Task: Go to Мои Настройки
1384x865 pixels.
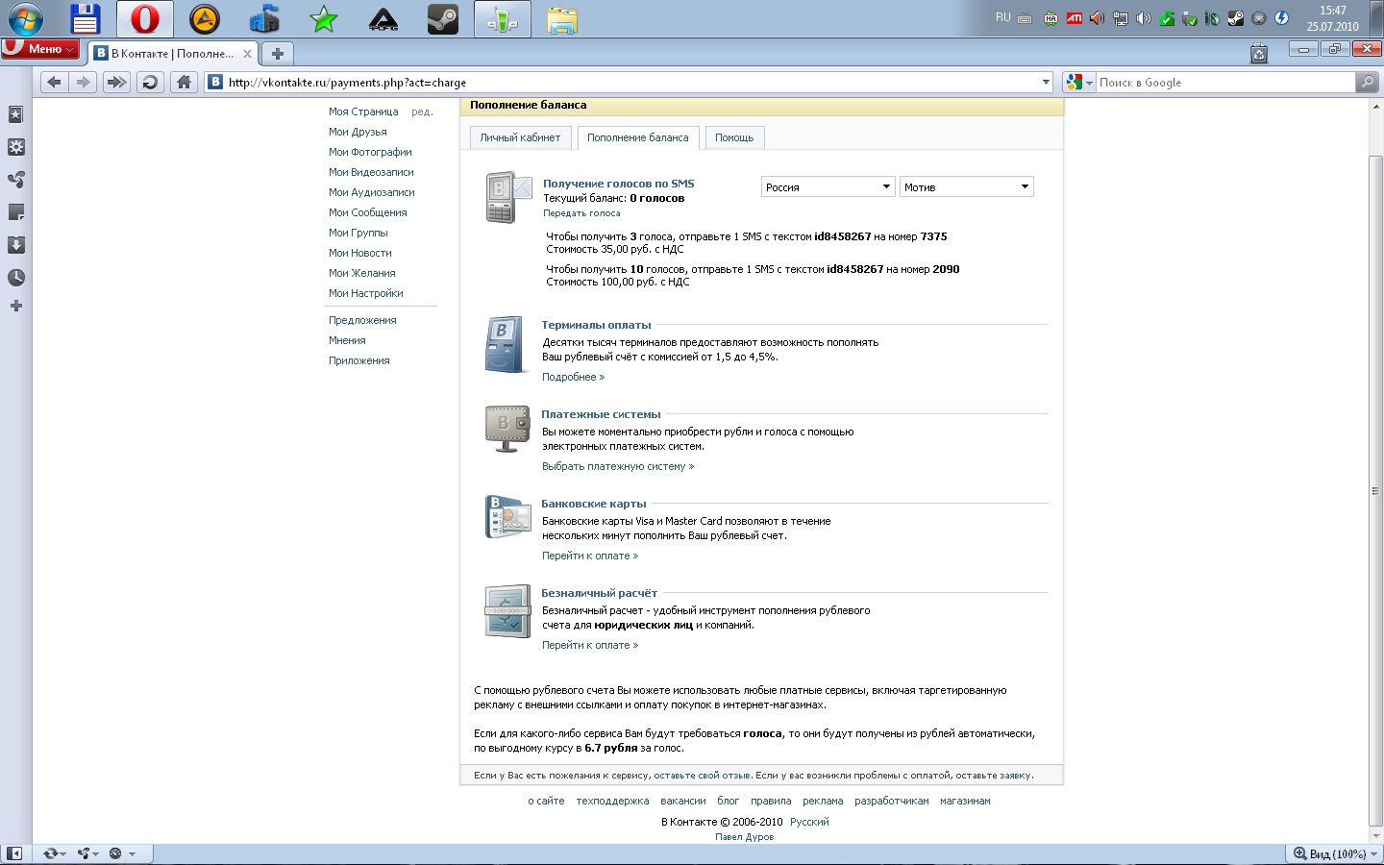Action: point(366,293)
